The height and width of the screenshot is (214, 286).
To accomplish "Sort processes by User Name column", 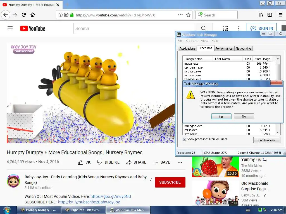I will (228, 59).
